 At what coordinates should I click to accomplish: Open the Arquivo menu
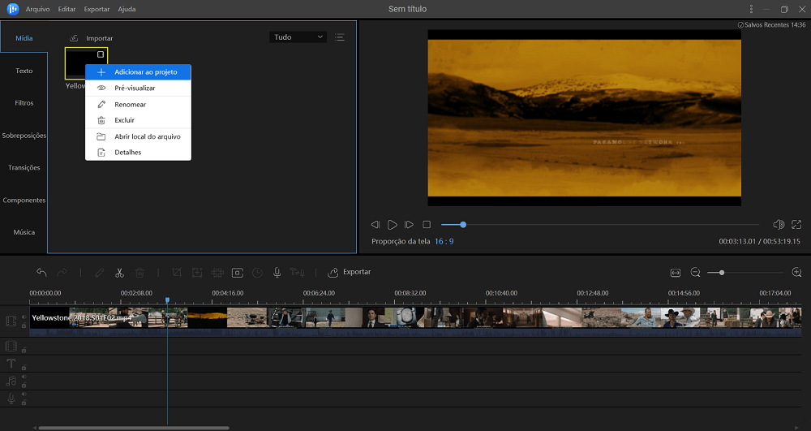[38, 9]
